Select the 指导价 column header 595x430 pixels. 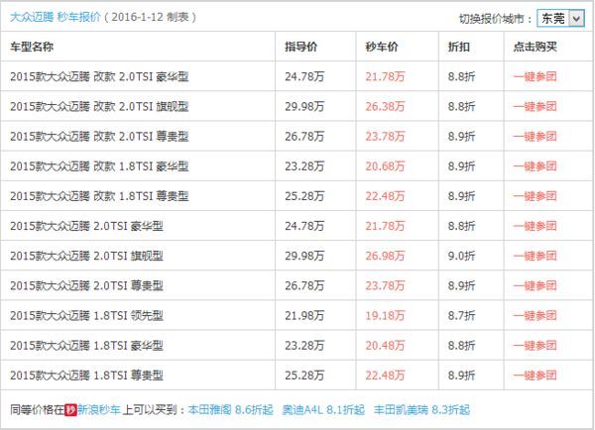[300, 47]
